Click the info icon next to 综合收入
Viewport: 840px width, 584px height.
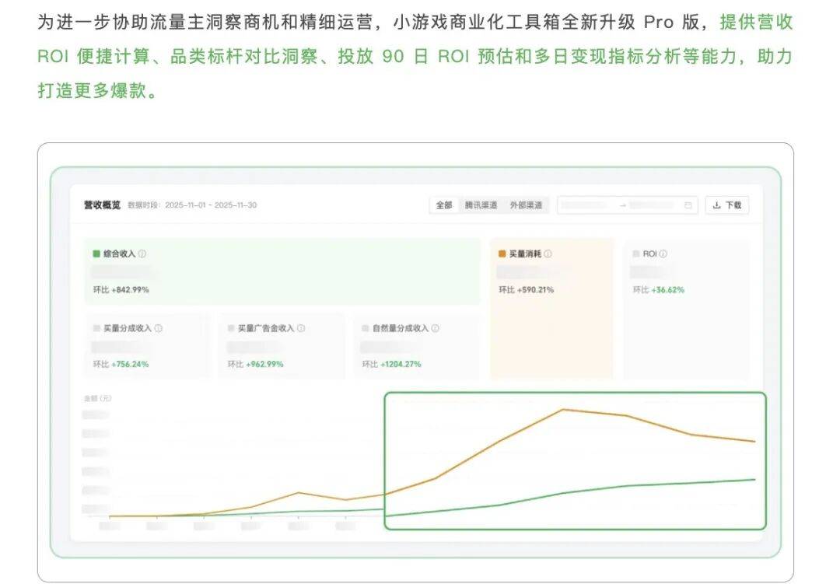click(x=142, y=254)
